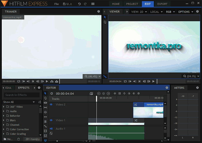Image resolution: width=202 pixels, height=143 pixels.
Task: Click the redo arrow in top bar
Action: [x=85, y=4]
